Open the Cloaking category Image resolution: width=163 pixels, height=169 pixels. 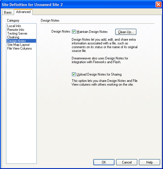pyautogui.click(x=13, y=37)
